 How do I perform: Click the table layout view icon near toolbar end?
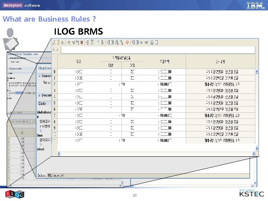(152, 42)
